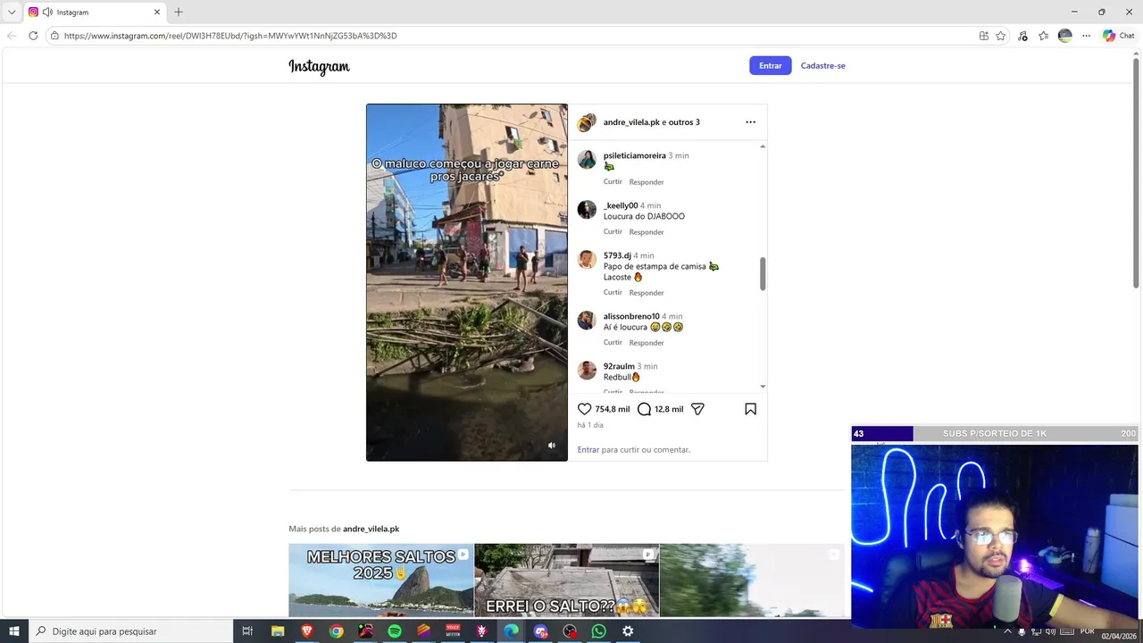Open the 'MELHORES SALTOS 2025' post thumbnail
The image size is (1143, 643).
click(381, 580)
